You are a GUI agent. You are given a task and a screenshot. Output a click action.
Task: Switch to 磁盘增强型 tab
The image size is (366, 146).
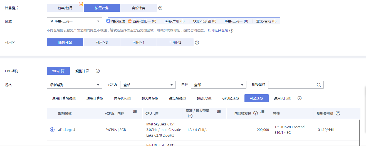click(177, 98)
